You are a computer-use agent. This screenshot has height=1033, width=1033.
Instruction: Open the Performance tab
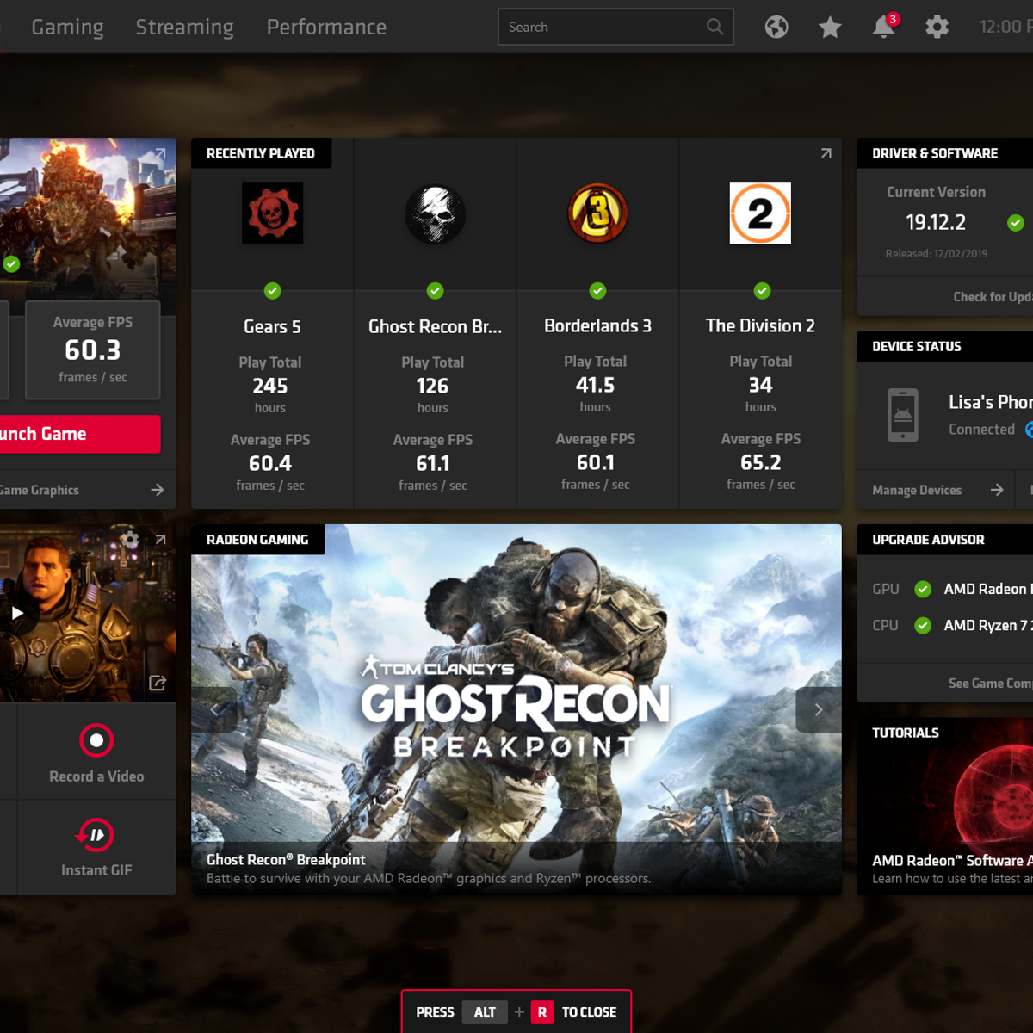click(326, 28)
